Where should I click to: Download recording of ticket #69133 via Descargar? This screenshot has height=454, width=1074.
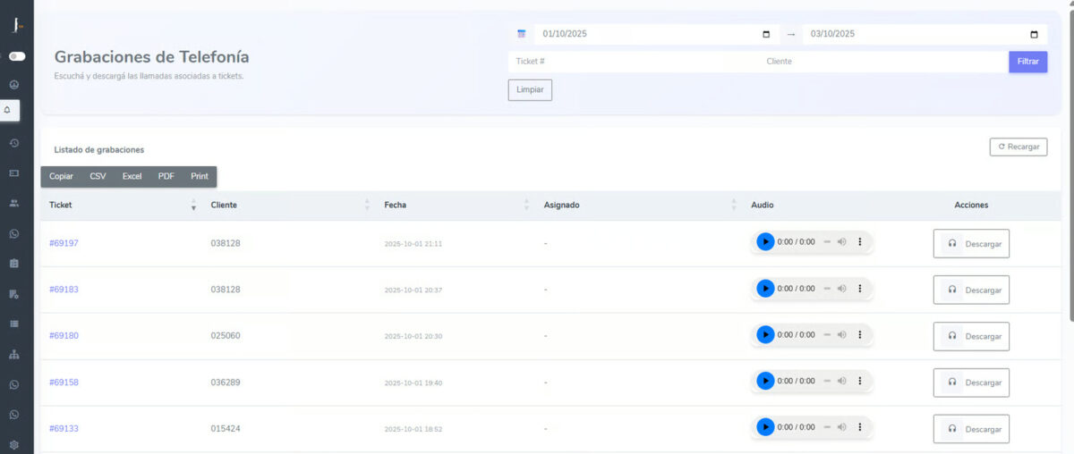(x=971, y=429)
